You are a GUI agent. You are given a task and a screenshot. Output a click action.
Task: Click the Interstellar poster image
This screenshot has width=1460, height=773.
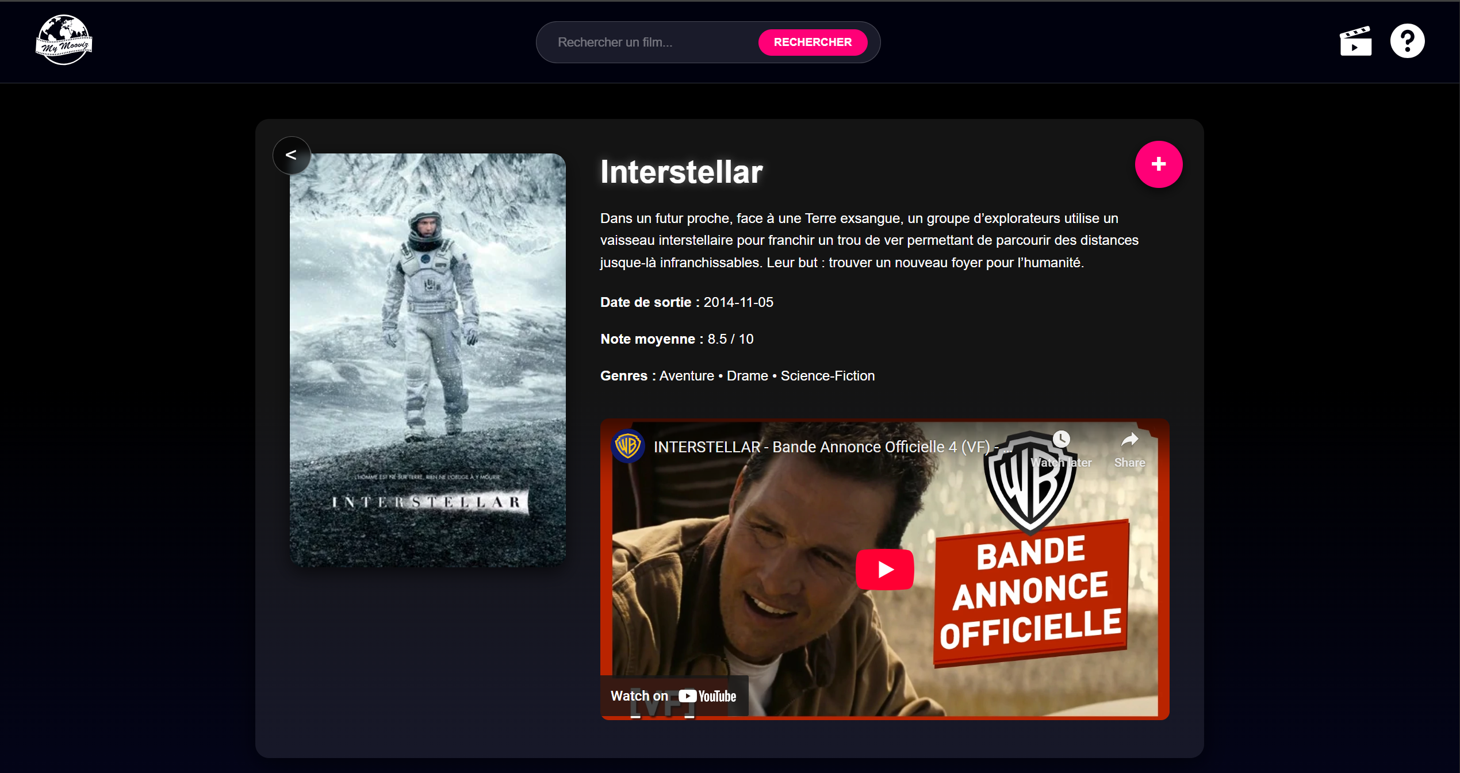coord(428,360)
